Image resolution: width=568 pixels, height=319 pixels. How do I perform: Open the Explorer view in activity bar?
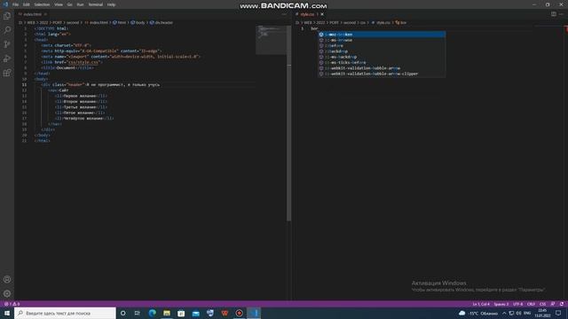click(x=7, y=16)
